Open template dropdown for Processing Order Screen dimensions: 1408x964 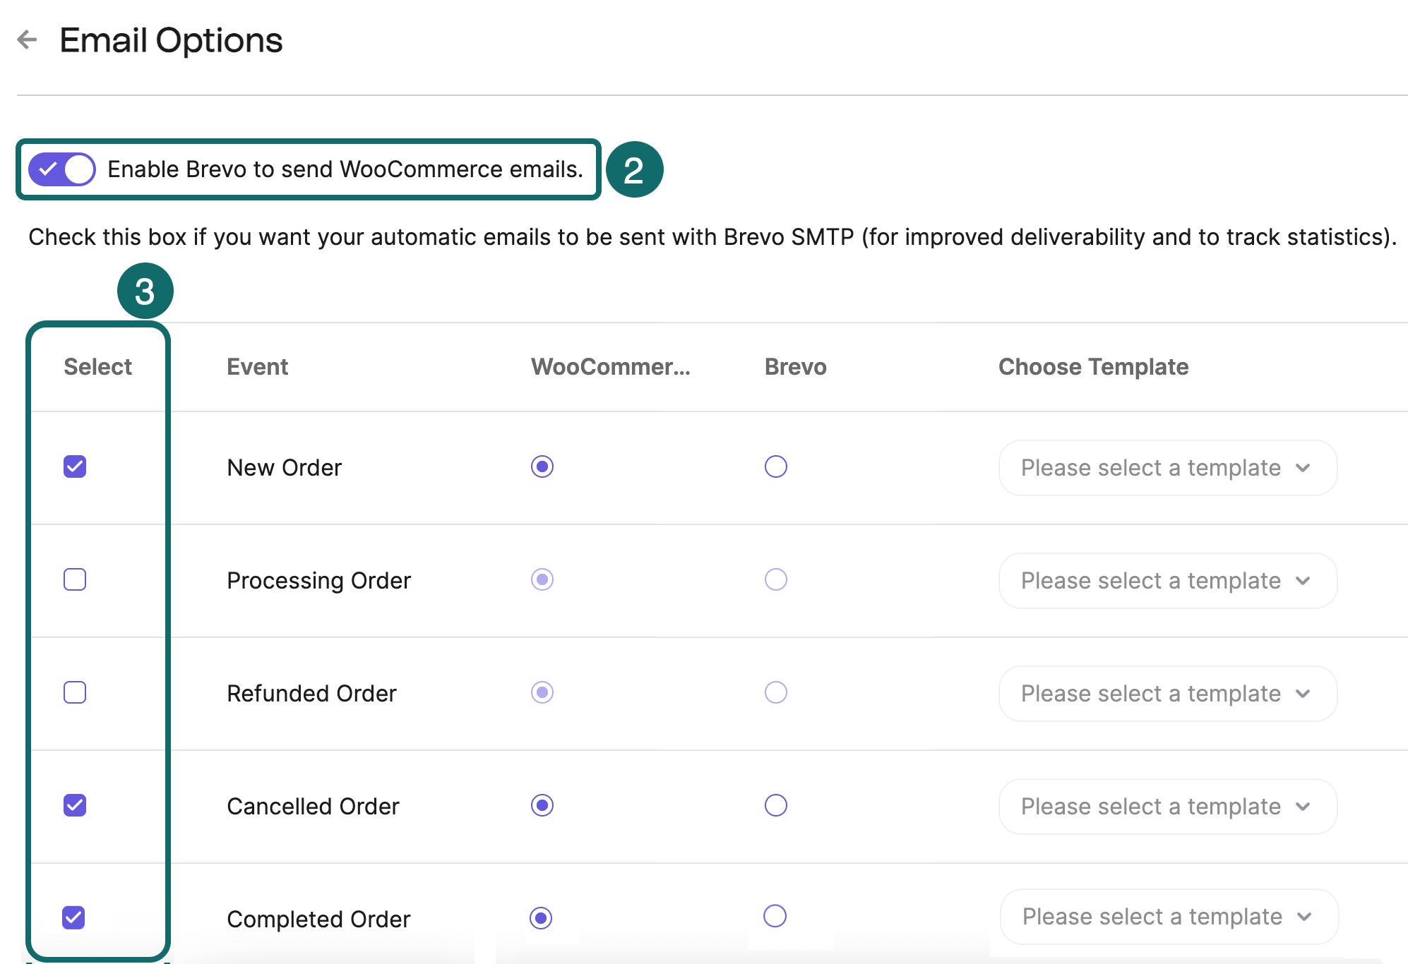[1168, 581]
